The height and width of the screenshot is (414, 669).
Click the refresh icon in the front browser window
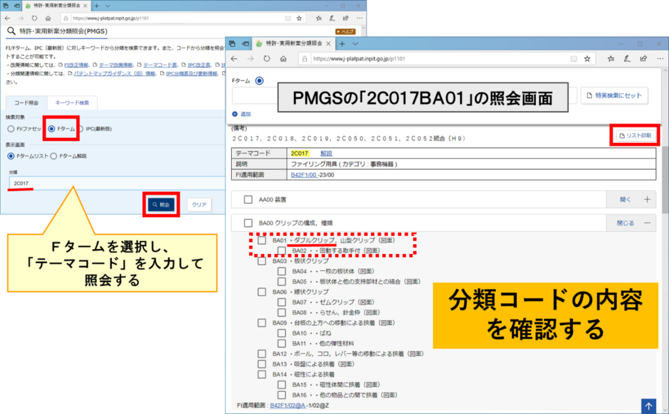click(267, 58)
